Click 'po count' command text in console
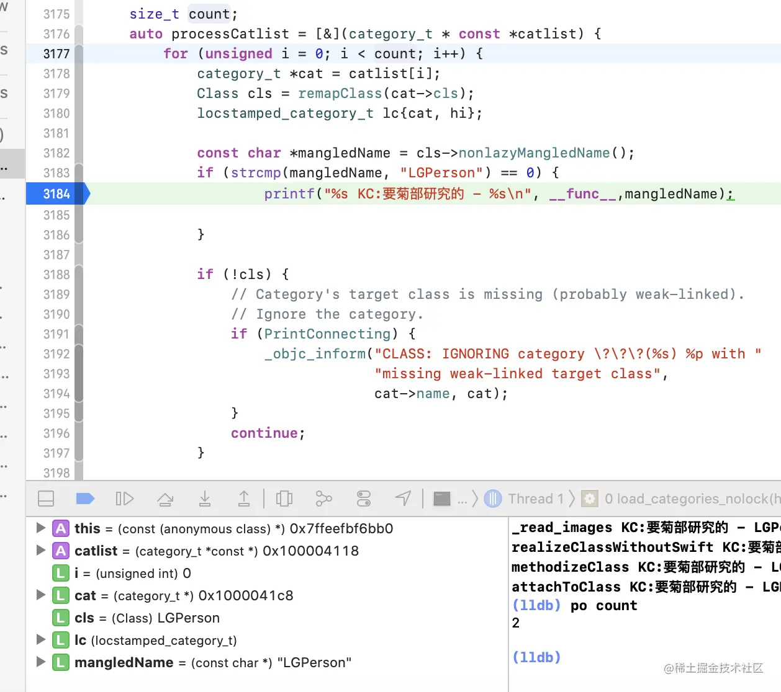The width and height of the screenshot is (781, 692). pos(604,606)
